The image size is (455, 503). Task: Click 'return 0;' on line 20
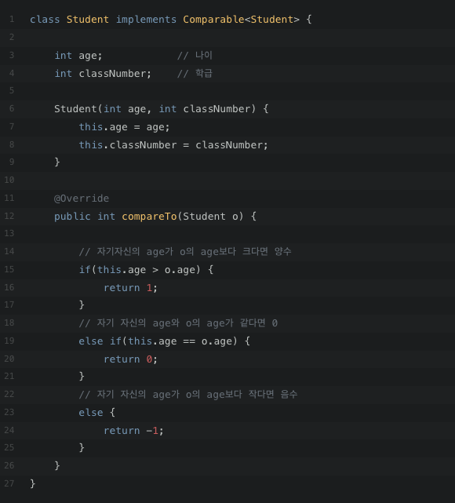[130, 359]
